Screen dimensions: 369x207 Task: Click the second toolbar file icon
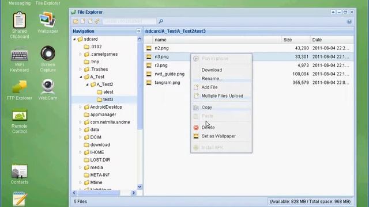click(83, 21)
